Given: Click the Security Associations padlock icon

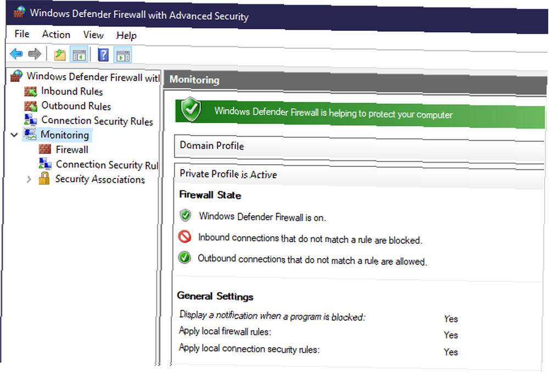Looking at the screenshot, I should [44, 178].
